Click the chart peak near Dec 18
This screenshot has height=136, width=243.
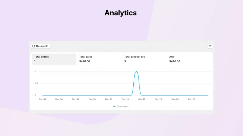coord(136,72)
